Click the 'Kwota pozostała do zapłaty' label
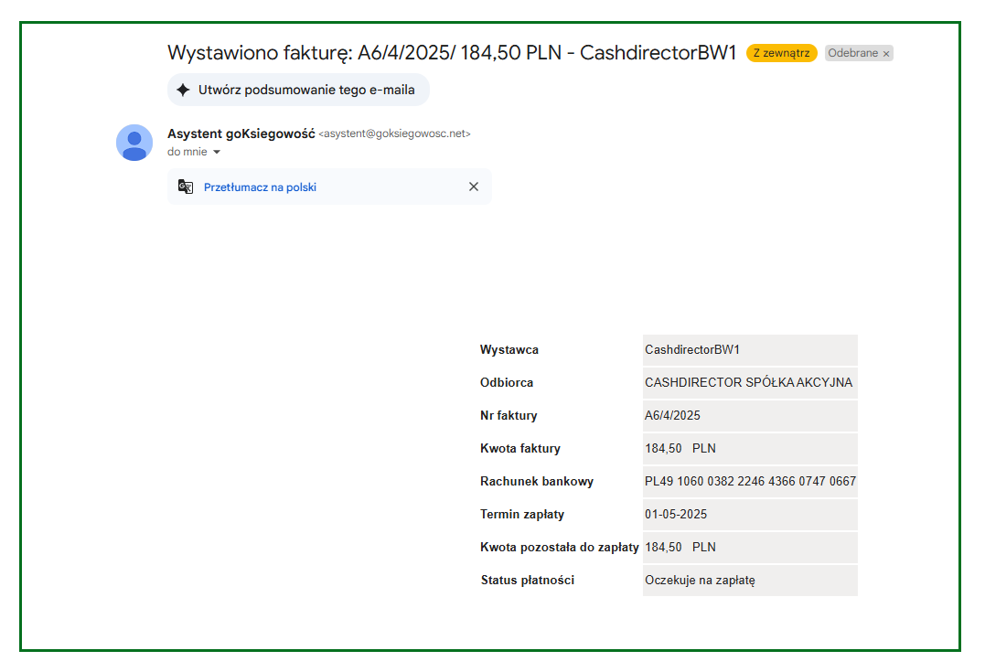The width and height of the screenshot is (985, 672). pyautogui.click(x=560, y=547)
